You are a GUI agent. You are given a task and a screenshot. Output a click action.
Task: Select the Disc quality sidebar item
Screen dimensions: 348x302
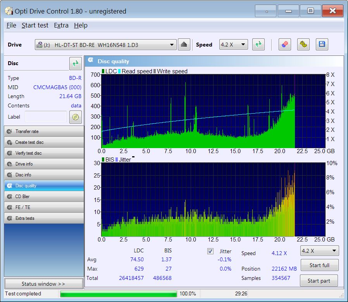point(44,186)
